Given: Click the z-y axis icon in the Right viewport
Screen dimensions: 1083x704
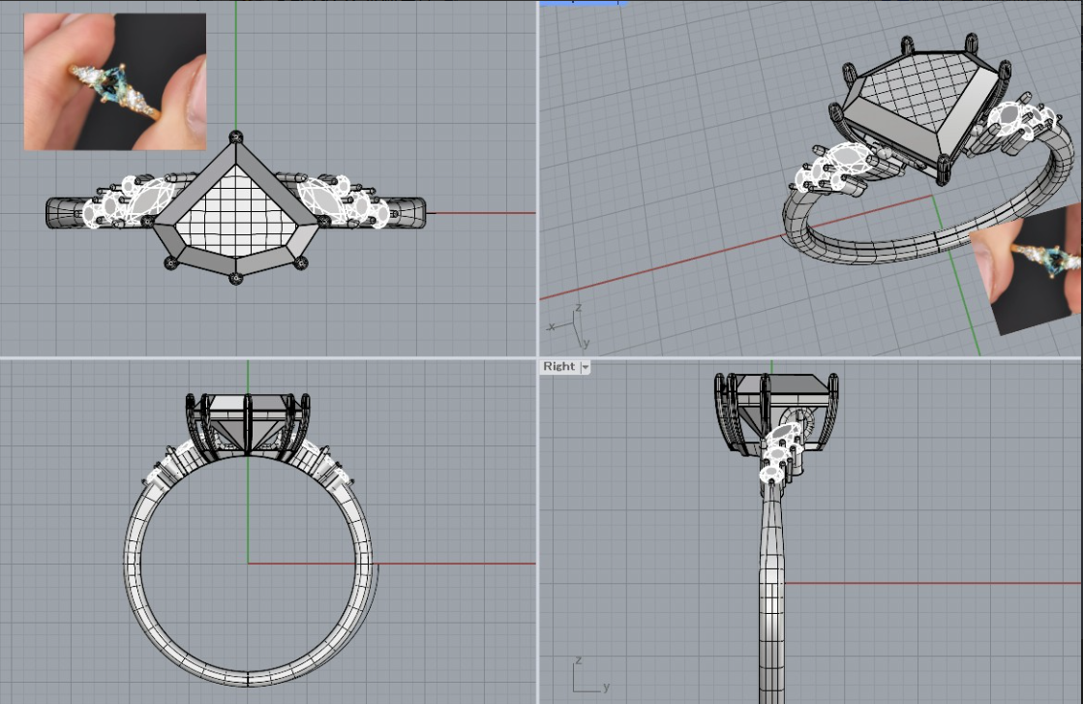Looking at the screenshot, I should [590, 675].
